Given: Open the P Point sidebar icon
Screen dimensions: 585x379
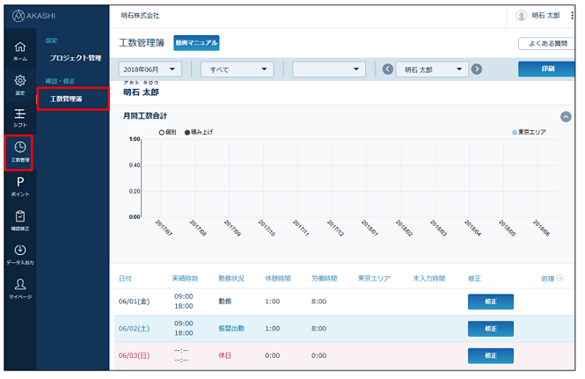Looking at the screenshot, I should point(19,186).
